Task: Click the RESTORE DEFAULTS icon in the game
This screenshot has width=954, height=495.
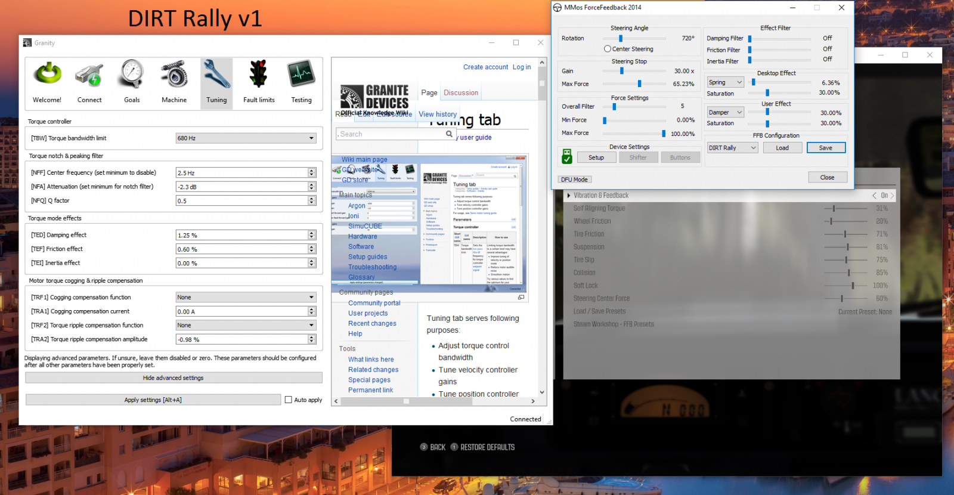Action: point(454,447)
